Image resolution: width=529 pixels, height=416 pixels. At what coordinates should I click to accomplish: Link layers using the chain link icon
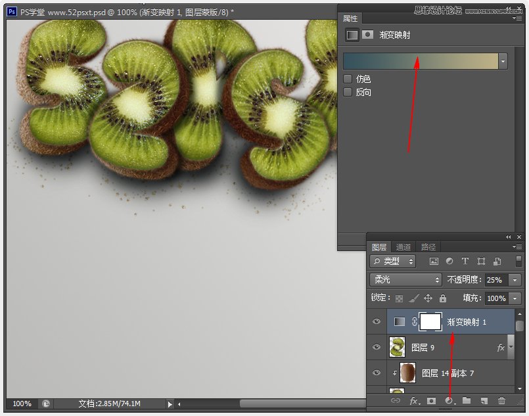(396, 401)
